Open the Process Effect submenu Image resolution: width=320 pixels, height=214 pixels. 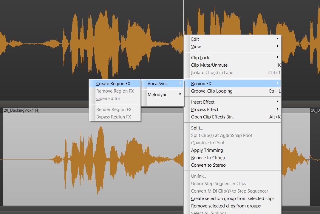coord(232,110)
